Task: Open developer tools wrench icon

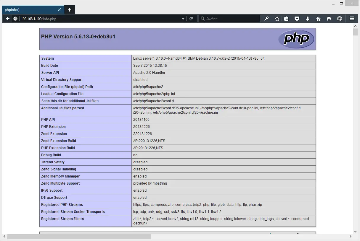Action: pos(266,19)
